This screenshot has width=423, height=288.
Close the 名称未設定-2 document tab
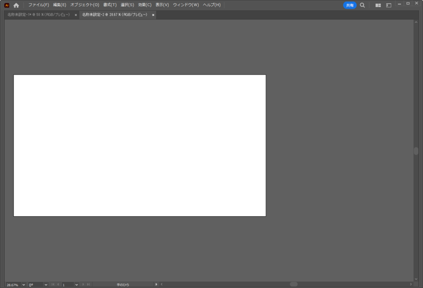tap(153, 15)
